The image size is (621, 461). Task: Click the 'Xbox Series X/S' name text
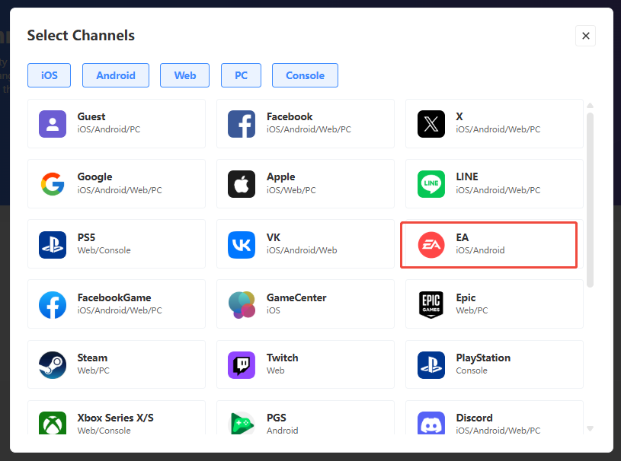point(115,418)
